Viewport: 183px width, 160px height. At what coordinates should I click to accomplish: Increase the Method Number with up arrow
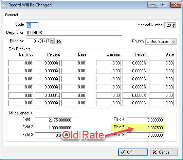[x=174, y=24]
